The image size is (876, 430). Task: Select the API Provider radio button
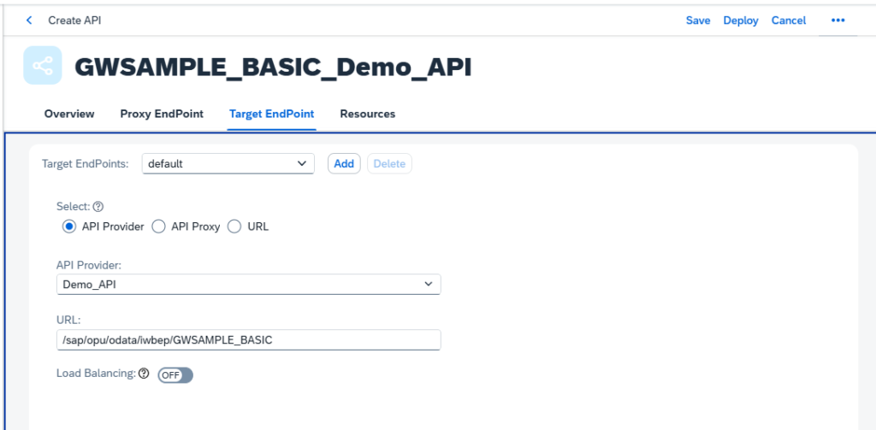[x=69, y=227]
